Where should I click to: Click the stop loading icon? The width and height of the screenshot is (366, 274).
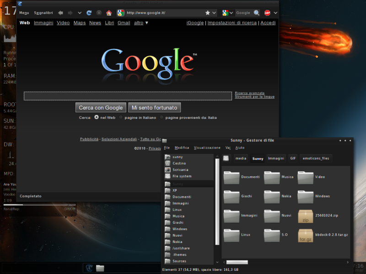tap(99, 13)
